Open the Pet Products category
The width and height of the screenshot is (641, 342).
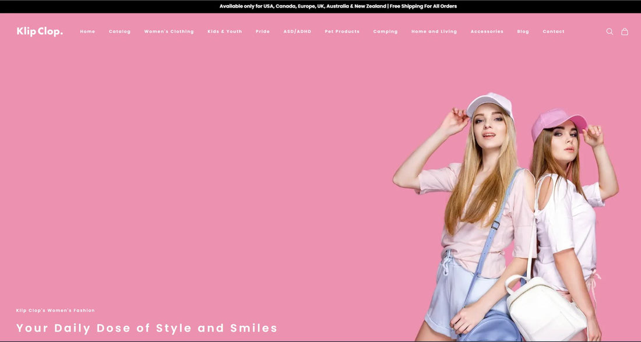342,31
